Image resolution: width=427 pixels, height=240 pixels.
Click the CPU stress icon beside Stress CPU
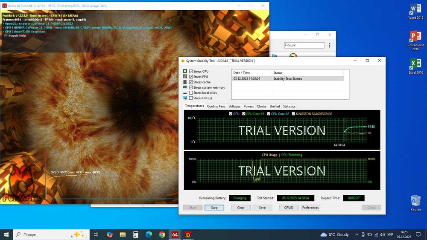point(185,71)
